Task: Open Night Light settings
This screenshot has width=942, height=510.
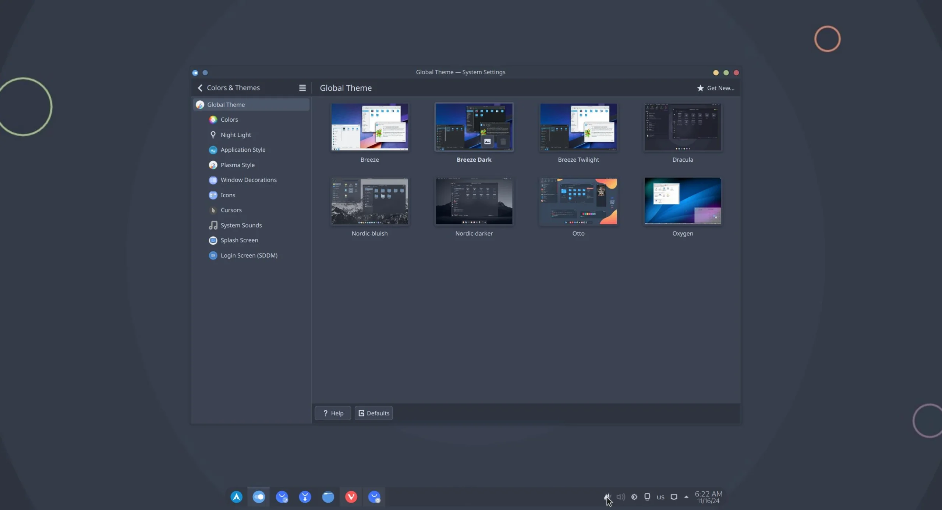Action: (235, 134)
